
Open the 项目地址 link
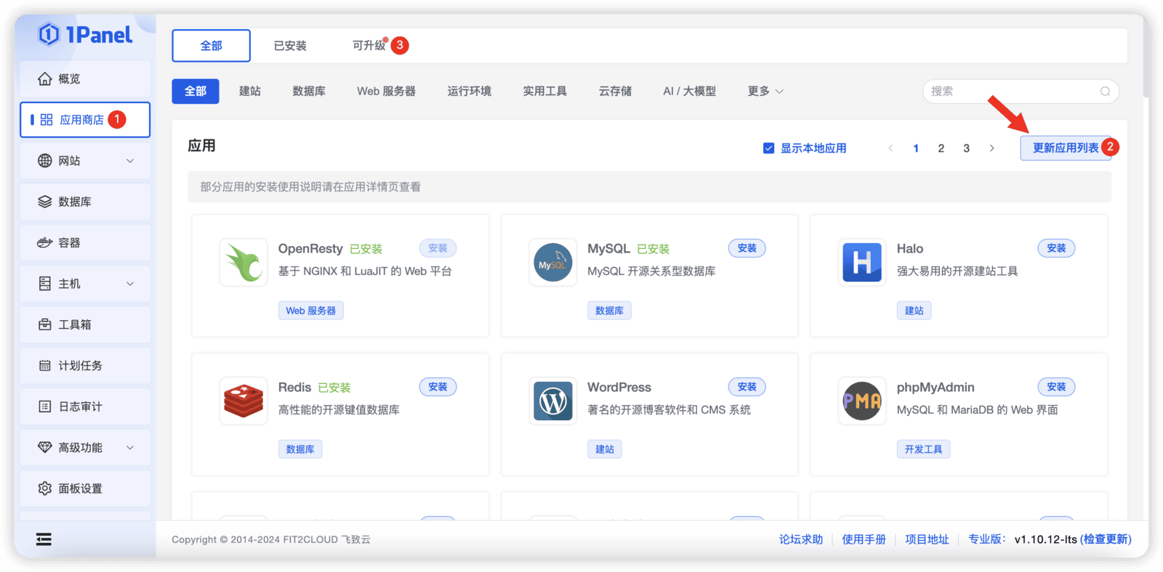pos(927,539)
